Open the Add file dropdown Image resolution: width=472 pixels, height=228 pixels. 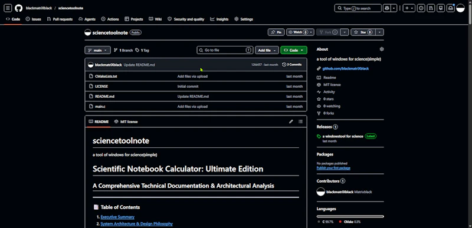267,50
